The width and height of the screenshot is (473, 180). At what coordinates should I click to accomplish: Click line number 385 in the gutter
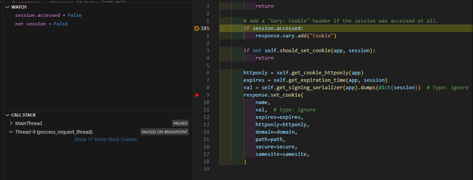[205, 28]
